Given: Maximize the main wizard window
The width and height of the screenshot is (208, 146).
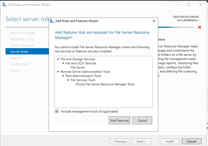Looking at the screenshot, I should tap(189, 4).
